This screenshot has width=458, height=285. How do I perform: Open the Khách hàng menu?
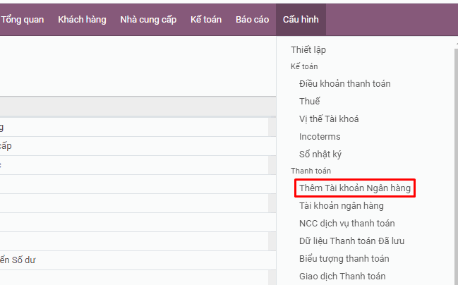pos(82,19)
